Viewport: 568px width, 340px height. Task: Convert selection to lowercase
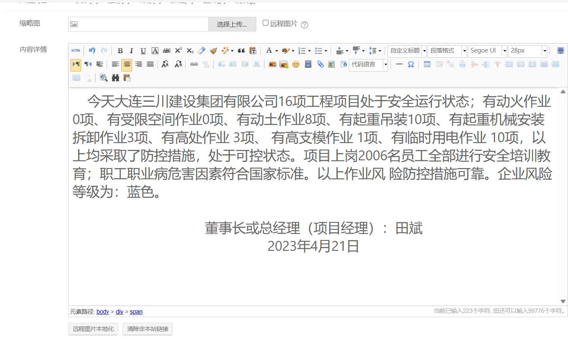click(178, 65)
